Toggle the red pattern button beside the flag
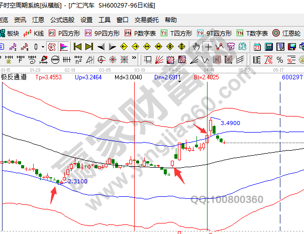The height and width of the screenshot is (234, 304). (x=51, y=47)
